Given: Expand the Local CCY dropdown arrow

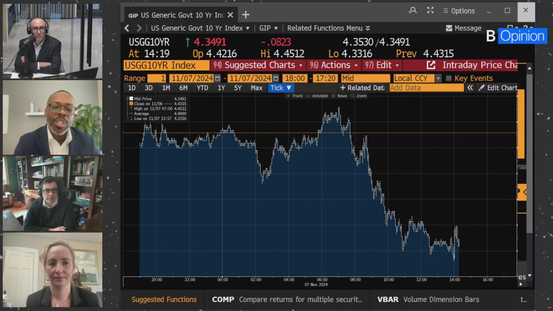Looking at the screenshot, I should point(438,78).
